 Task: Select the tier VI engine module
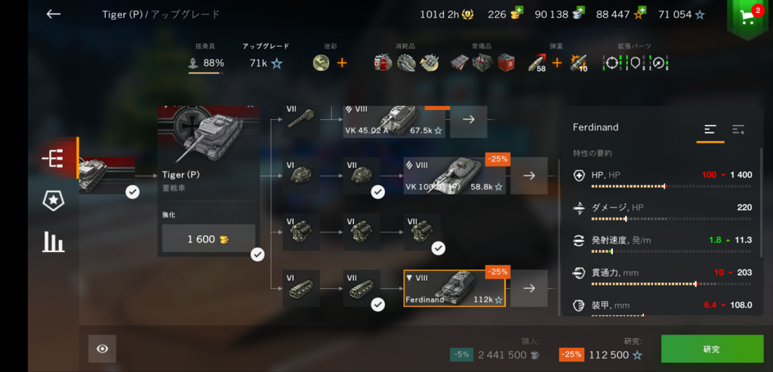coord(300,232)
